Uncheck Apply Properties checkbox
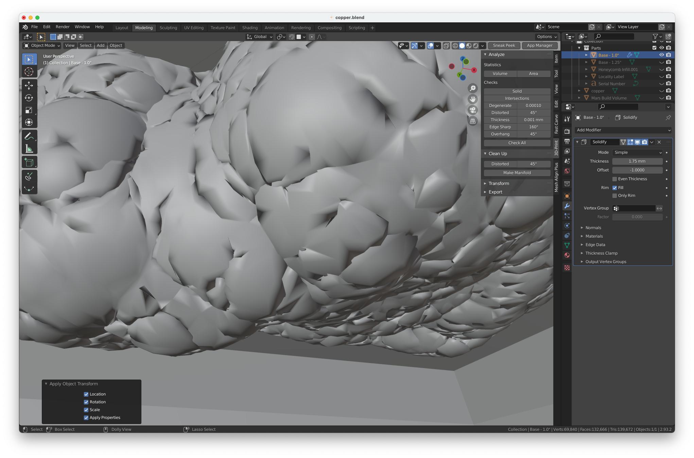 point(86,418)
